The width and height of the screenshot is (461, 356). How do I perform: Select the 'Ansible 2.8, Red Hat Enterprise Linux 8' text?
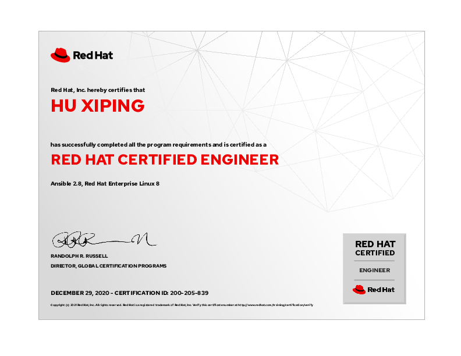pos(105,183)
